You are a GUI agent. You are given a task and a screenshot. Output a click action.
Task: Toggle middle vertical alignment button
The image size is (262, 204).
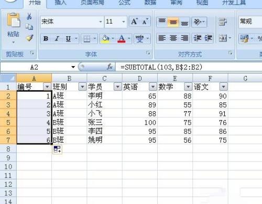[173, 22]
